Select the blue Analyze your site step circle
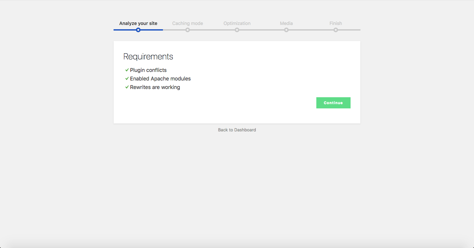This screenshot has width=474, height=248. 138,30
